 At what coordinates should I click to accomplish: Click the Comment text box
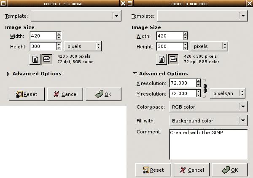(x=208, y=144)
